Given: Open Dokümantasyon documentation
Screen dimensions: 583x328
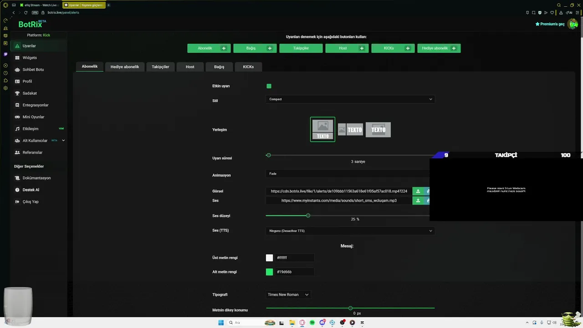Looking at the screenshot, I should click(x=38, y=178).
